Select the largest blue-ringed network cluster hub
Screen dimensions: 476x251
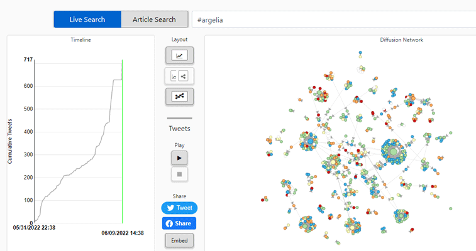click(x=394, y=152)
